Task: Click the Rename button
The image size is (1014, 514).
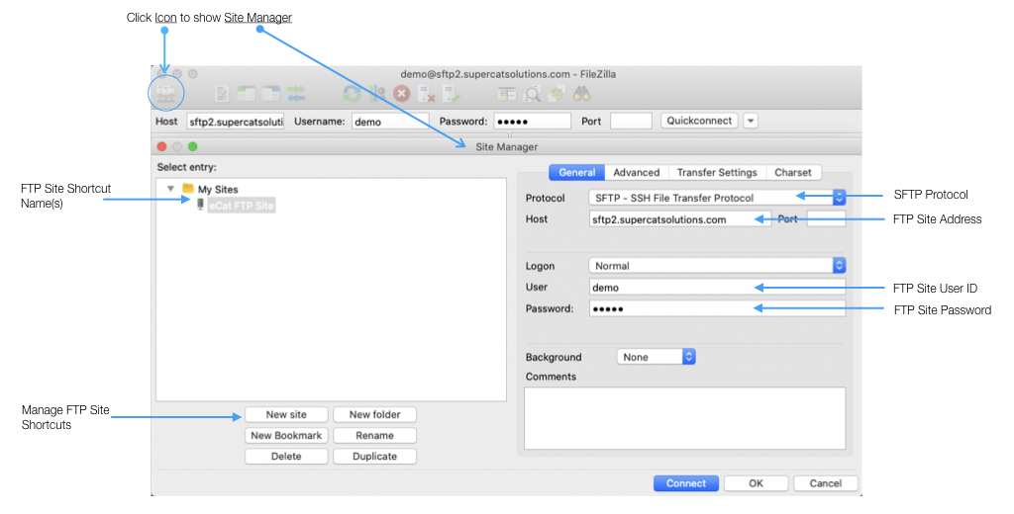Action: point(375,435)
